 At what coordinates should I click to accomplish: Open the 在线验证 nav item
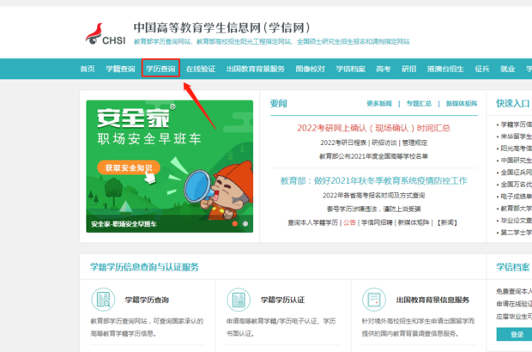[201, 69]
